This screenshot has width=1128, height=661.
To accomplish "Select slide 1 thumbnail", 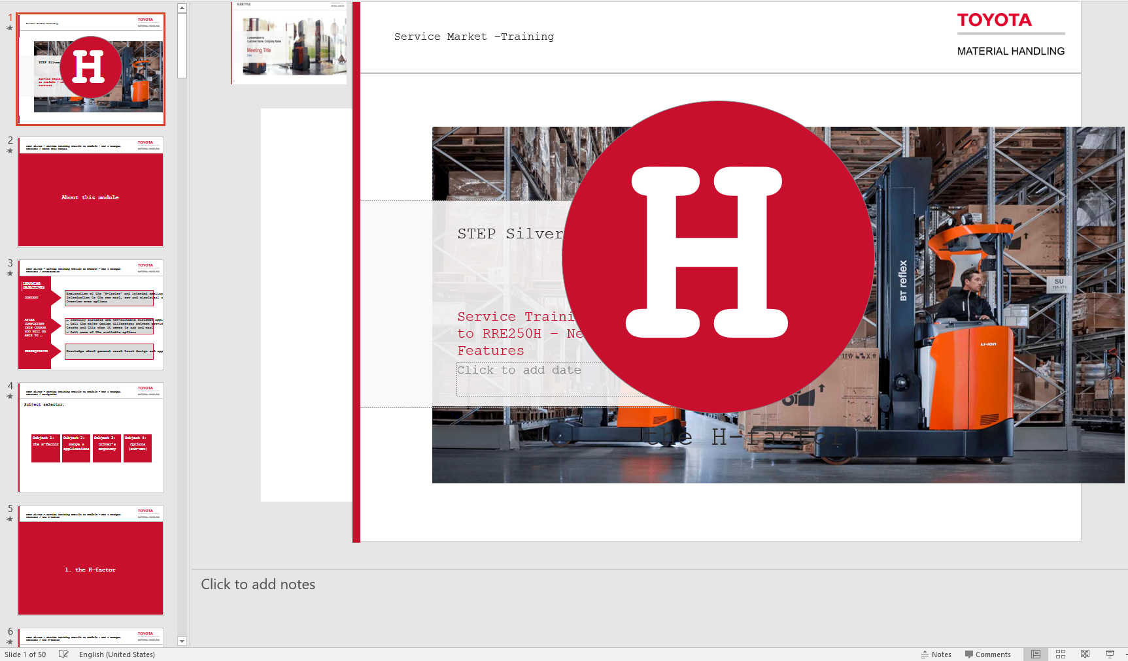I will point(91,69).
